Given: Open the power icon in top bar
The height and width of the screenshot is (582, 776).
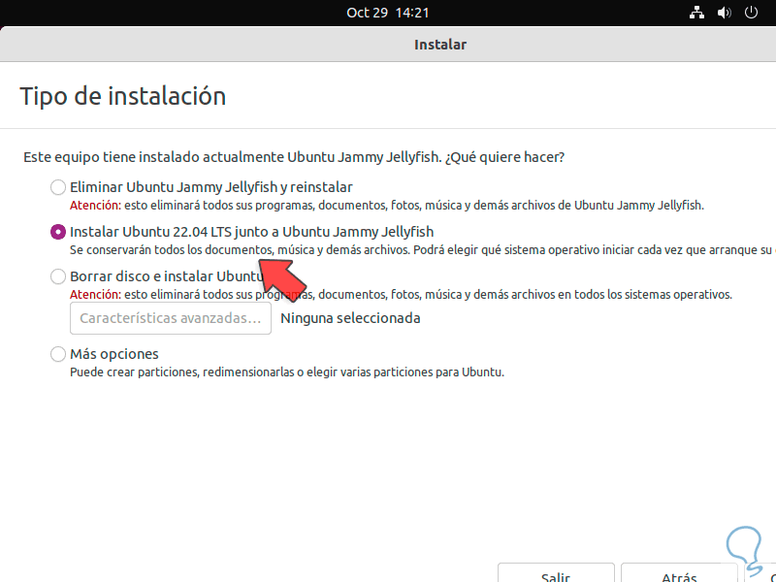Looking at the screenshot, I should pyautogui.click(x=751, y=13).
